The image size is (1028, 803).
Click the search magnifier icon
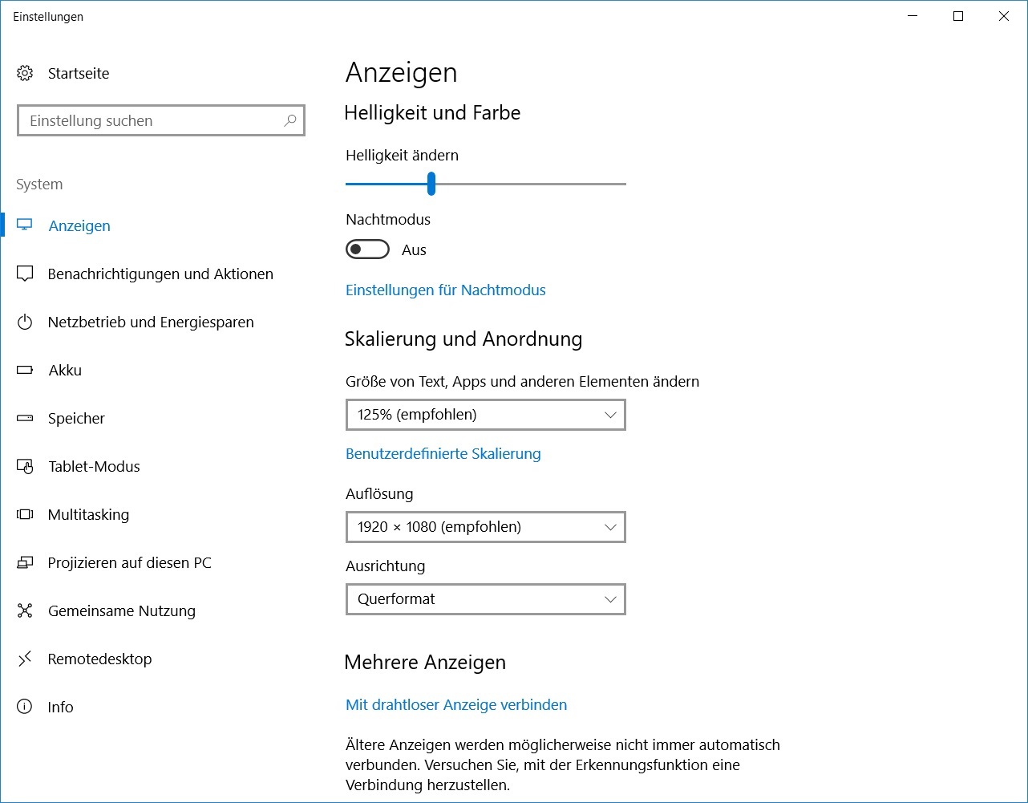[x=289, y=121]
